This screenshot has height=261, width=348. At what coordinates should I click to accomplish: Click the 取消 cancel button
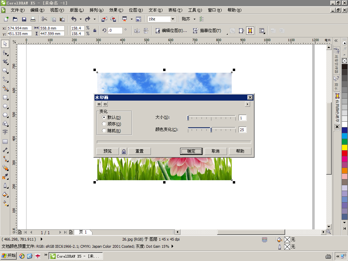pos(215,151)
